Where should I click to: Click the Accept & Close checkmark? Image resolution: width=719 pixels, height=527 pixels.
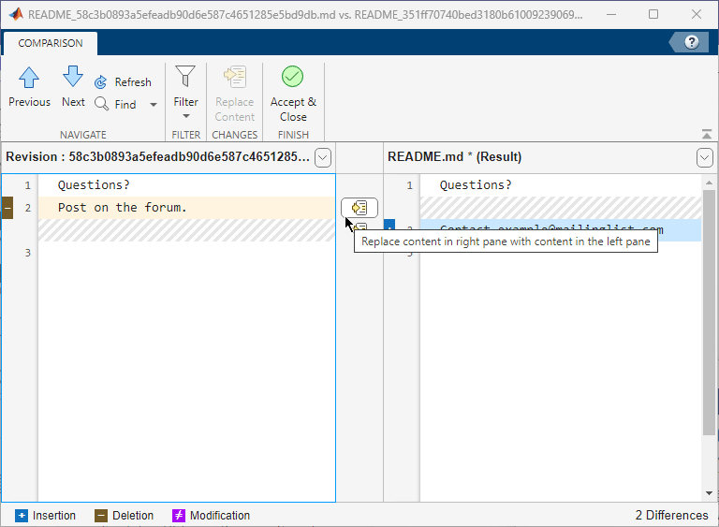(x=293, y=78)
